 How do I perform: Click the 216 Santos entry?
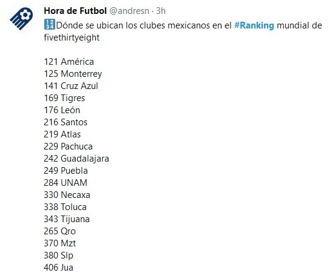66,122
